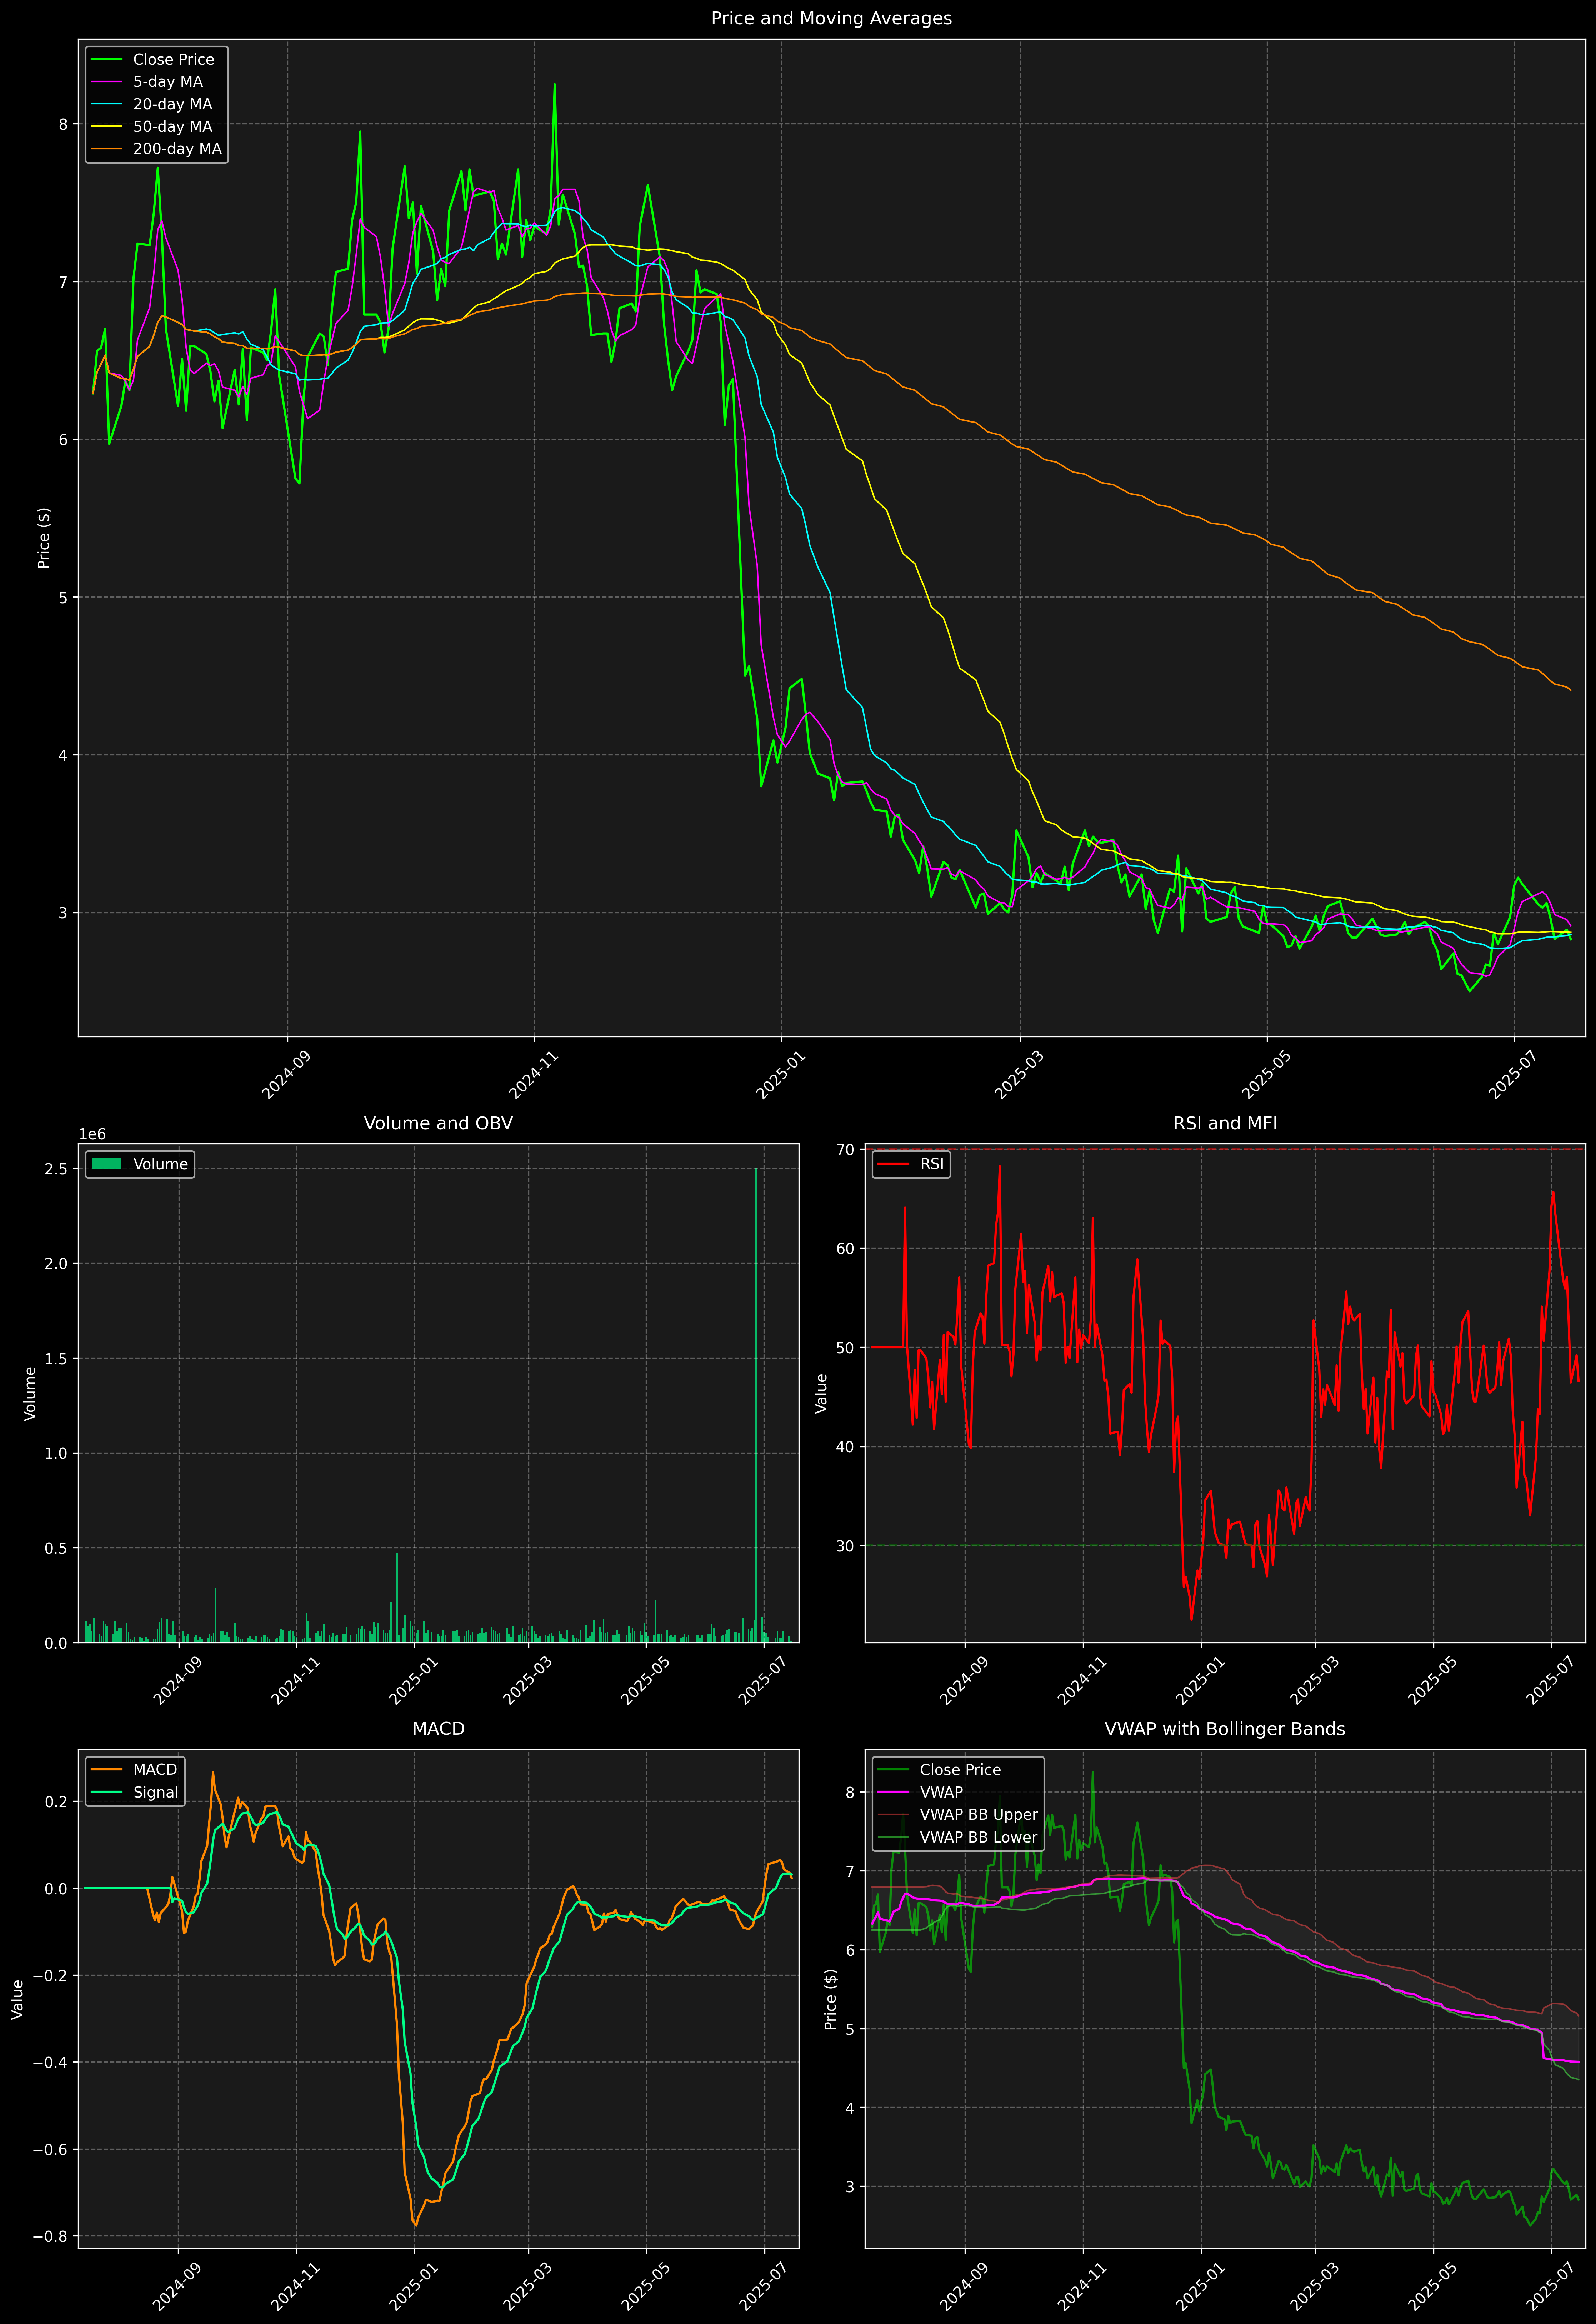
Task: Click 'Close Price' label in VWAP chart legend
Action: coord(960,1770)
